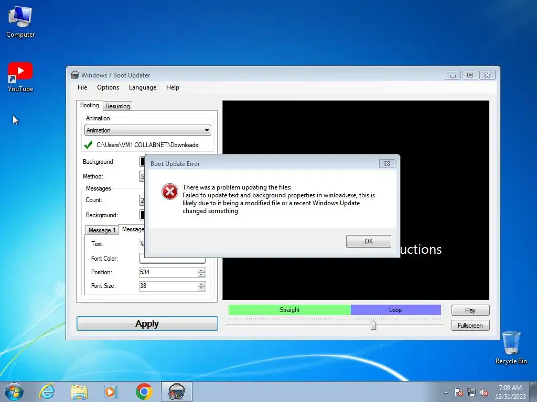Click the Font Color swatch box
The height and width of the screenshot is (402, 537).
(172, 260)
